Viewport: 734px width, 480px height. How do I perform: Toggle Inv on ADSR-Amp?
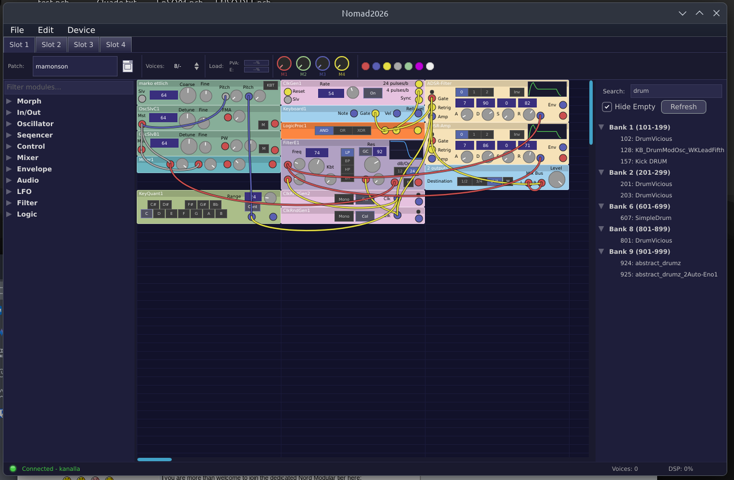coord(517,134)
